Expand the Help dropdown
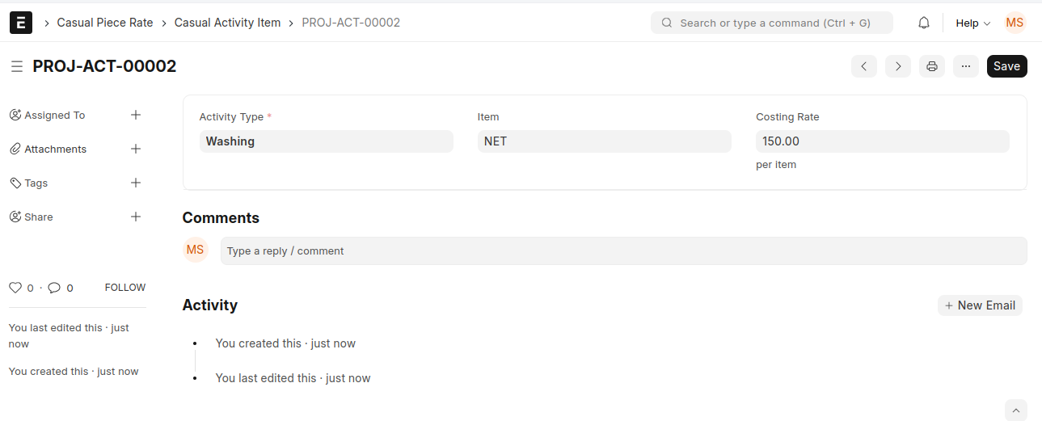Screen dimensions: 1042x421 [x=972, y=23]
